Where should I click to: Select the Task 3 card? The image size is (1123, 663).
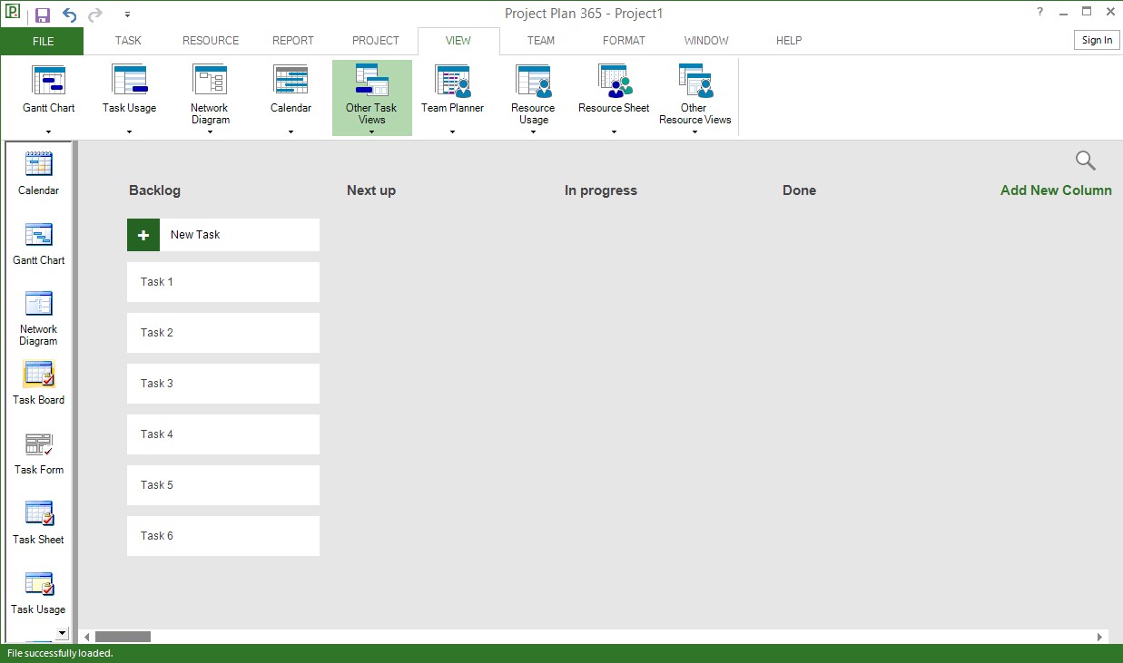click(x=223, y=384)
